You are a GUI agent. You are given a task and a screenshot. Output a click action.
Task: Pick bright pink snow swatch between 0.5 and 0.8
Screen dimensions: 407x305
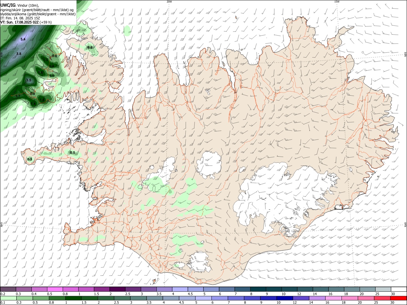click(55, 289)
